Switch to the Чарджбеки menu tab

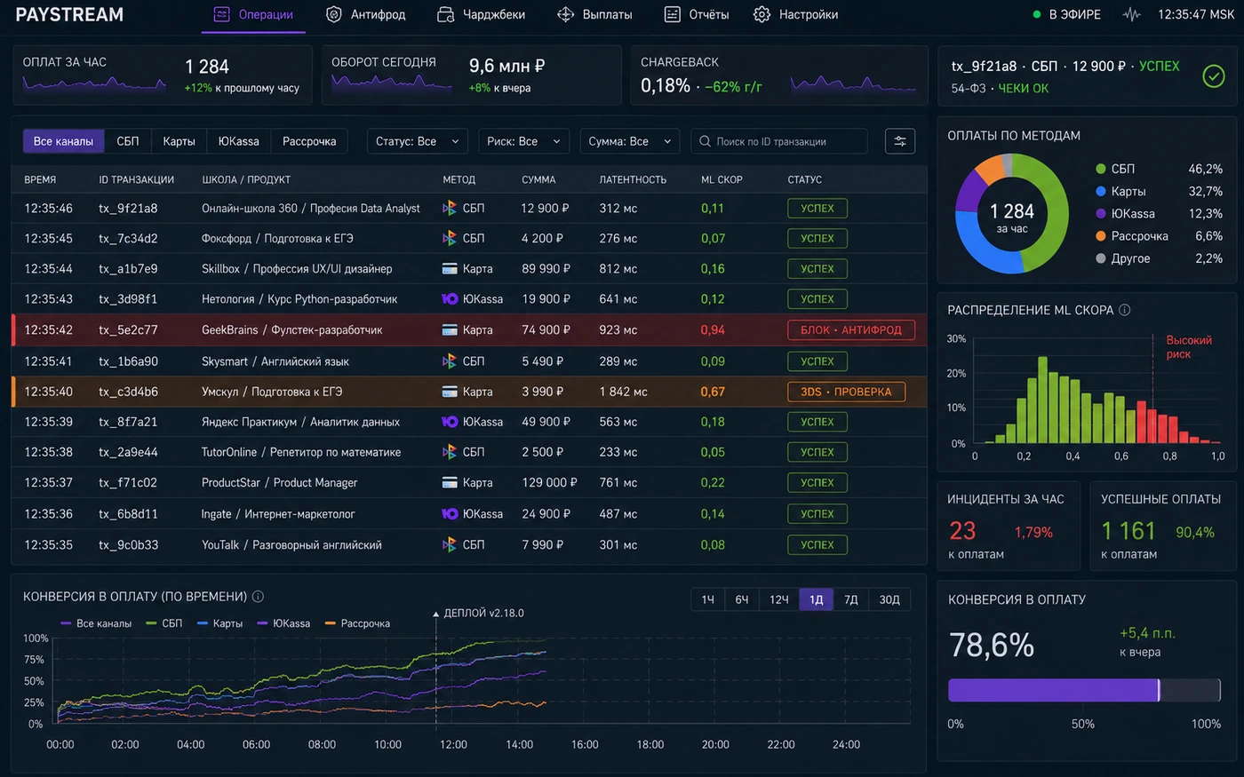pos(482,14)
